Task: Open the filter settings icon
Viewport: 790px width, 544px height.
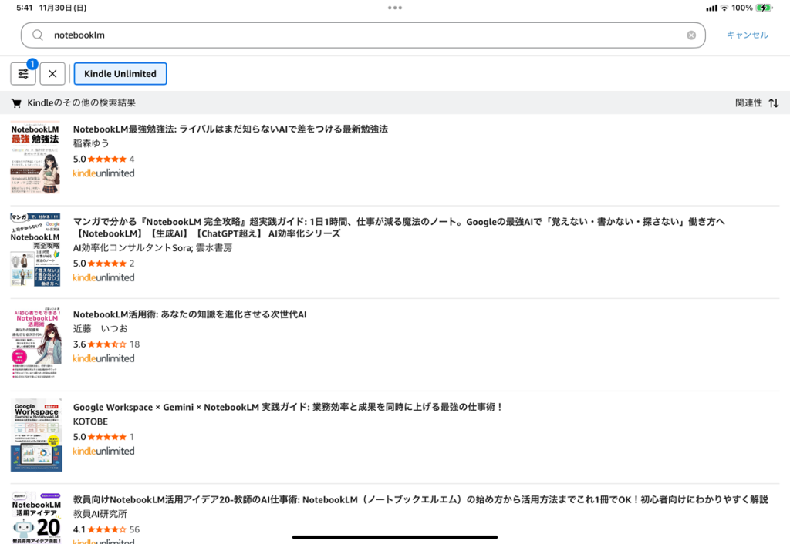Action: click(x=23, y=74)
